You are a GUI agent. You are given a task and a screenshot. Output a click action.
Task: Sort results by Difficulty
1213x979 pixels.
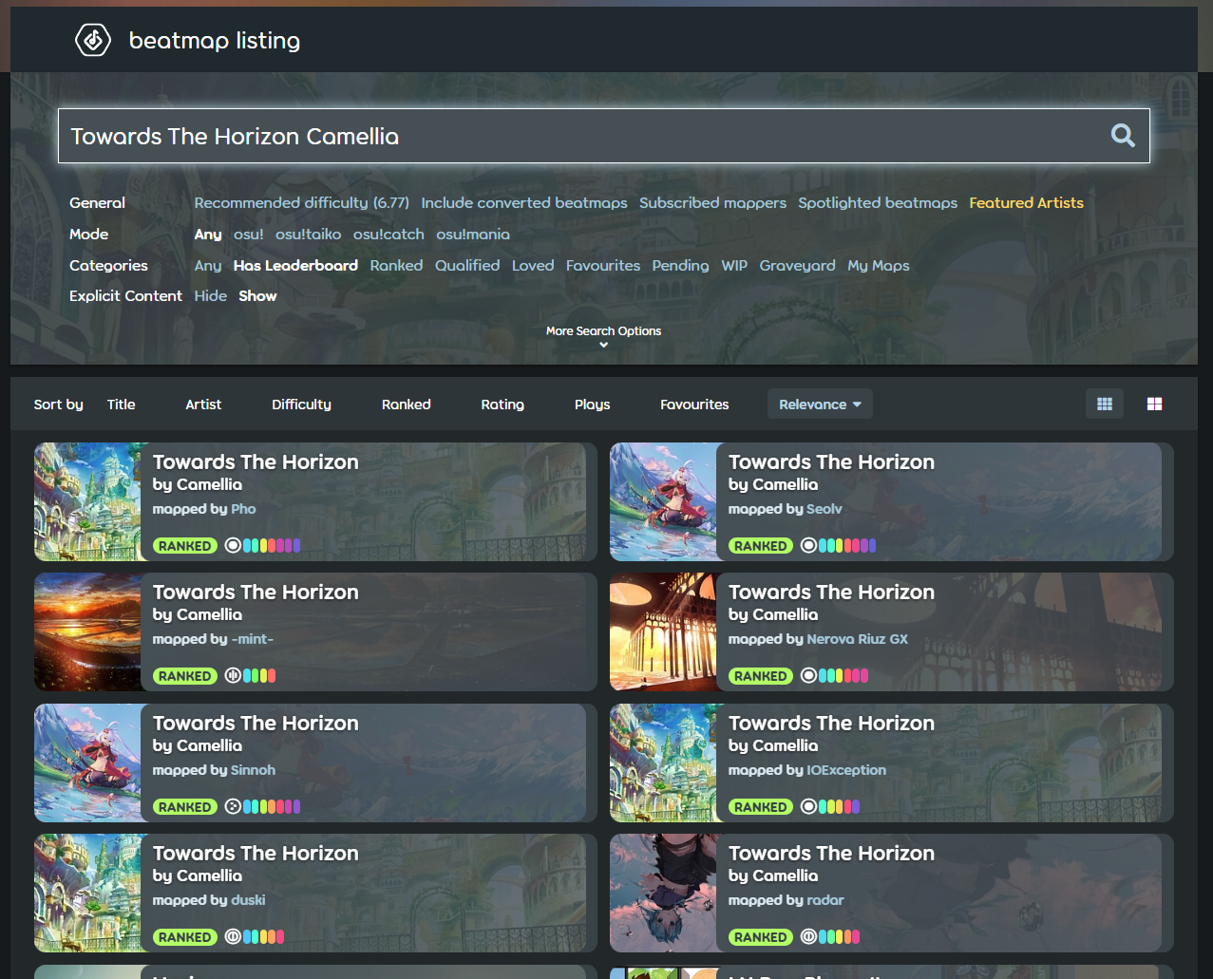[301, 404]
